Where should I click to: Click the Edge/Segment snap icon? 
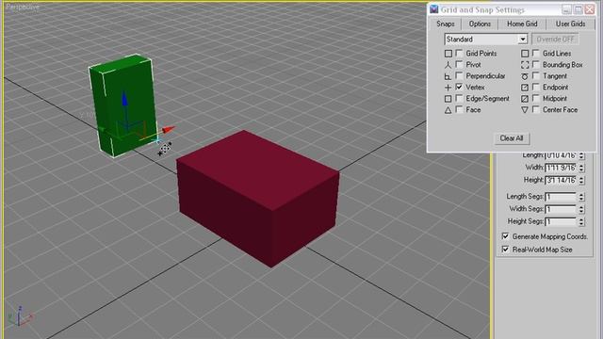448,99
